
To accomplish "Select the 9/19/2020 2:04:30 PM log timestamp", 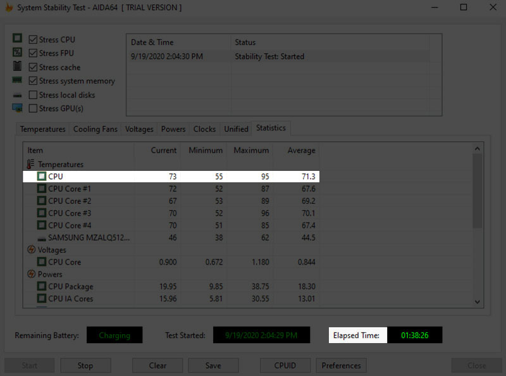I will [x=167, y=56].
